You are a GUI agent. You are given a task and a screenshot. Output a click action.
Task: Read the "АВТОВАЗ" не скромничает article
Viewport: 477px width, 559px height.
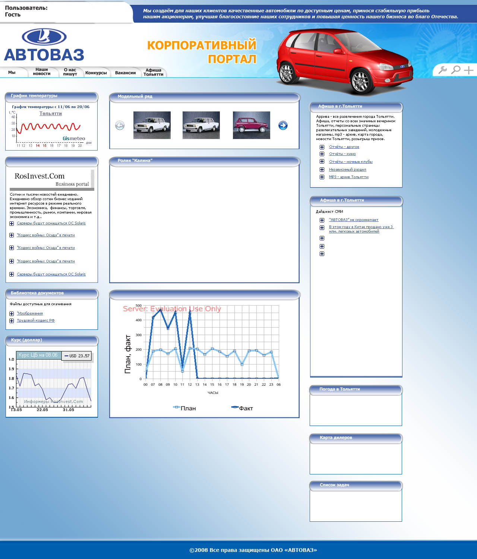354,220
